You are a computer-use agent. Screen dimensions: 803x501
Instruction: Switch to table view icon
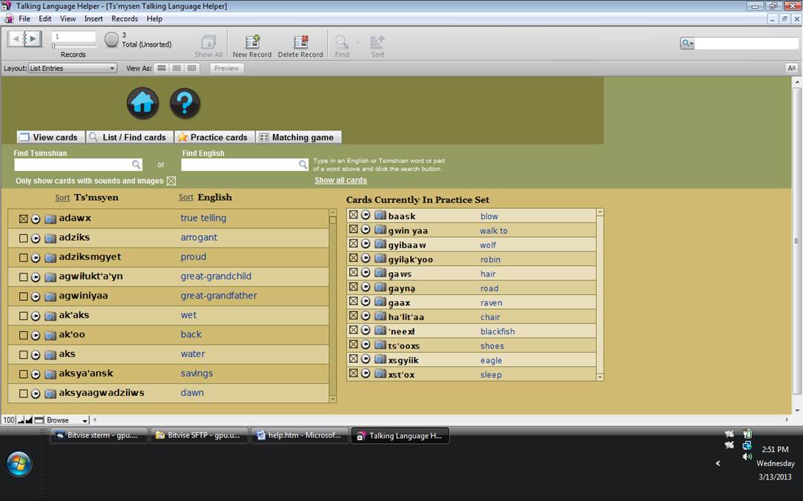[x=191, y=68]
